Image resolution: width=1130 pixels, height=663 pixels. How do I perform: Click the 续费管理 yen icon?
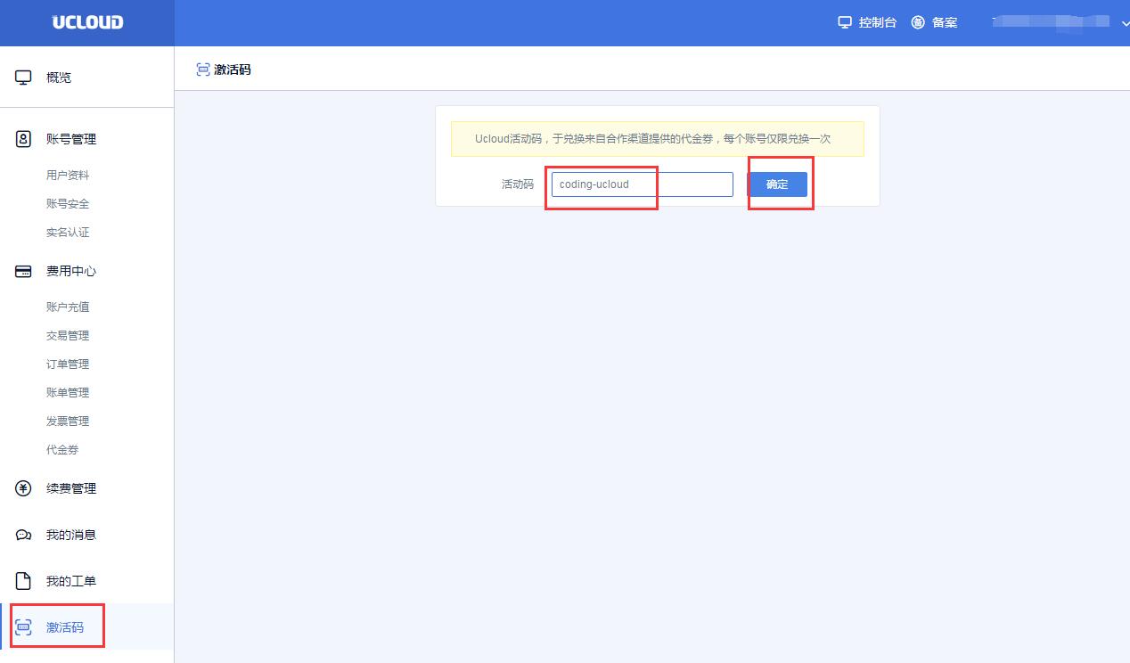pos(24,488)
